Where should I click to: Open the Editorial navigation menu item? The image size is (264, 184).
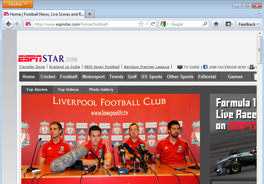(207, 77)
